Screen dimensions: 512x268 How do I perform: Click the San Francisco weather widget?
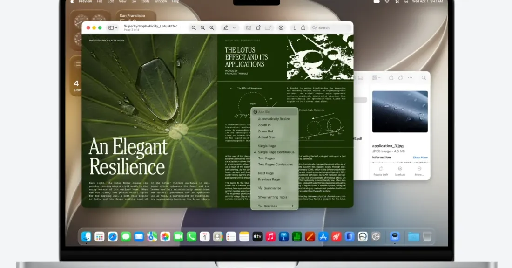[135, 16]
